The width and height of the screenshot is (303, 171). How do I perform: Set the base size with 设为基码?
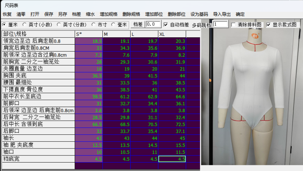(x=199, y=14)
